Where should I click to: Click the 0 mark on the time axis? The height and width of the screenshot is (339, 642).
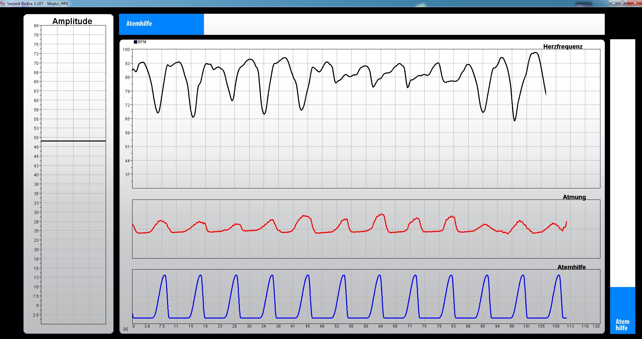(x=133, y=326)
